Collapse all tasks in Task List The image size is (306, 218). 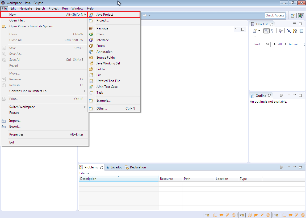(x=301, y=31)
